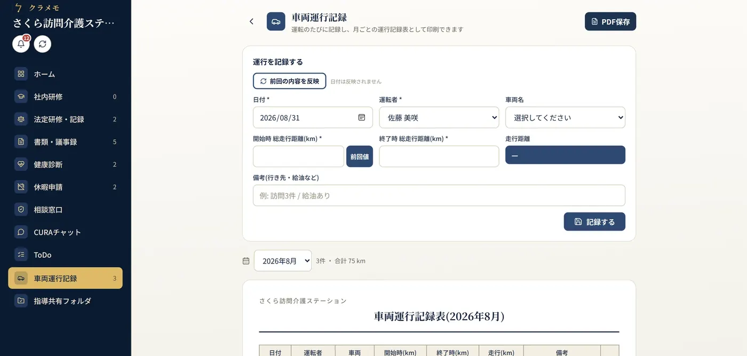This screenshot has height=356, width=747.
Task: Save with the 記録する button
Action: click(594, 221)
